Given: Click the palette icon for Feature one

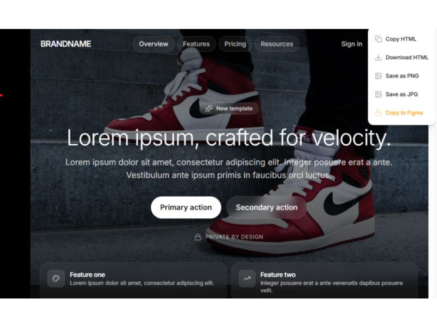Looking at the screenshot, I should click(56, 278).
